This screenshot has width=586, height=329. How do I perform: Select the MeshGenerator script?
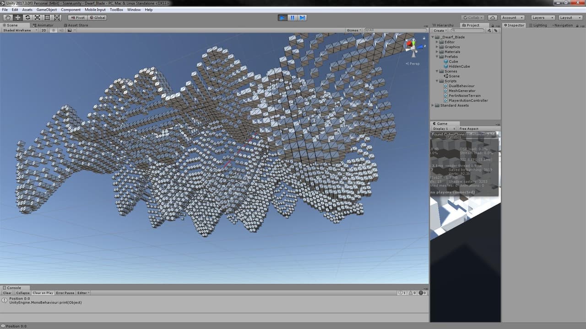click(462, 90)
